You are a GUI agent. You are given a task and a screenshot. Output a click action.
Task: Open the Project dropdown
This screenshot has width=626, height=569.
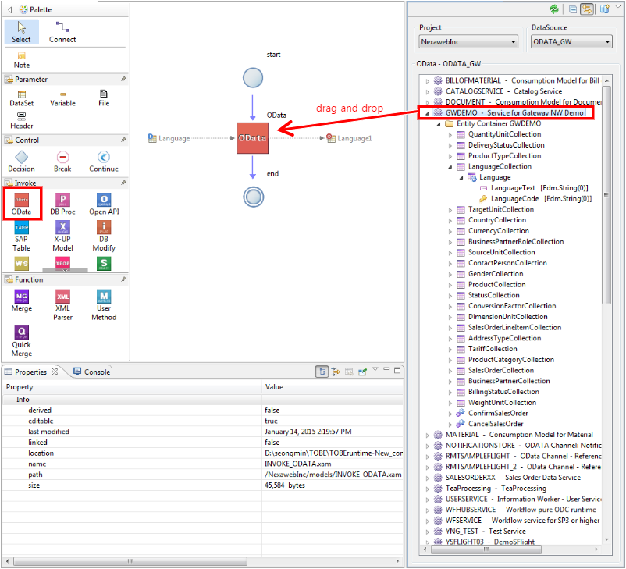tap(468, 42)
